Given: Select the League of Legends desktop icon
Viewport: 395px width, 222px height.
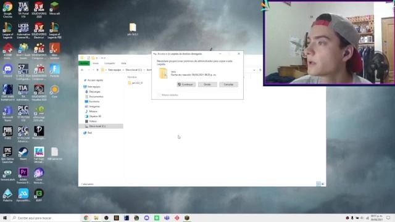Looking at the screenshot, I should 7,30.
